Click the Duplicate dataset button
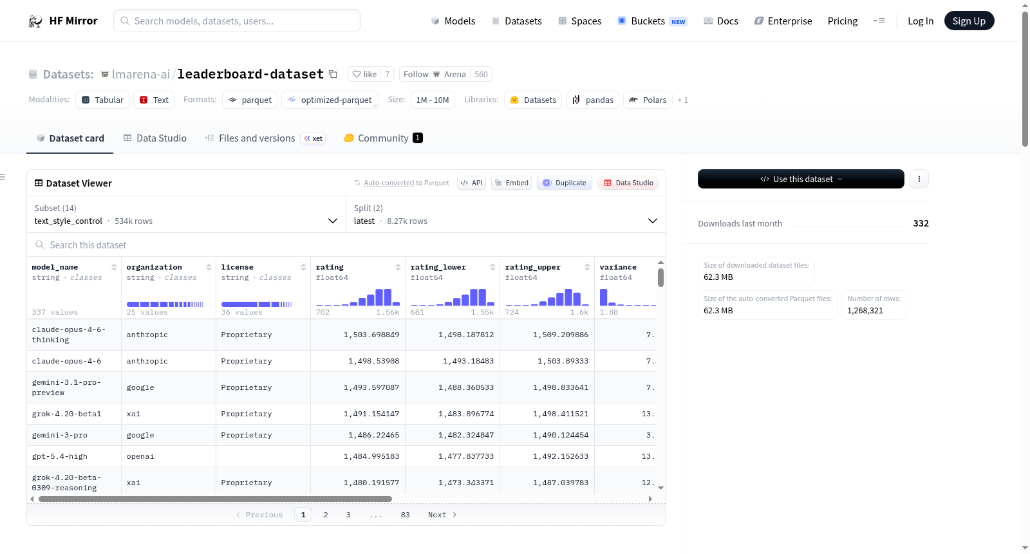The image size is (1030, 554). (565, 183)
